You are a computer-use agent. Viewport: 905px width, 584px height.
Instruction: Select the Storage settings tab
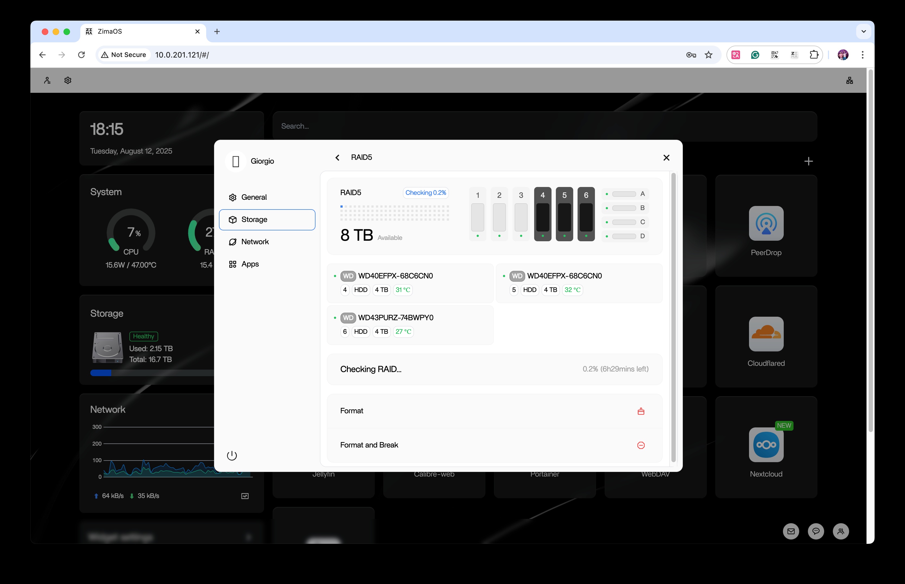[x=267, y=220]
